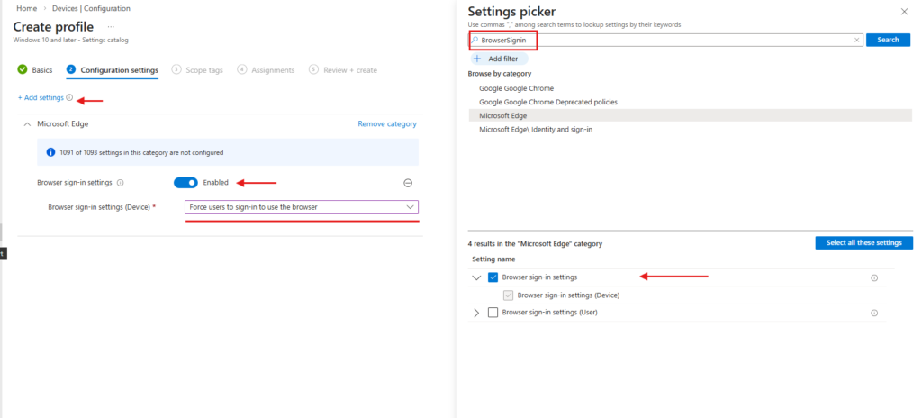The height and width of the screenshot is (418, 922).
Task: Click the info icon beside Add settings
Action: (69, 97)
